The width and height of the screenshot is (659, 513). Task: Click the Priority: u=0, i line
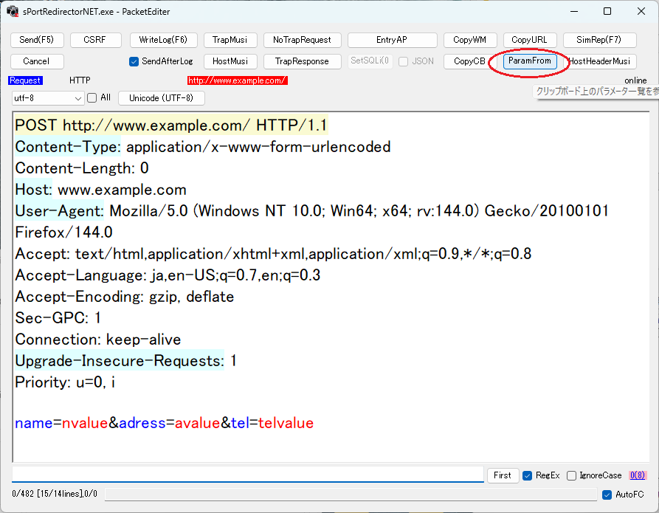pos(65,382)
